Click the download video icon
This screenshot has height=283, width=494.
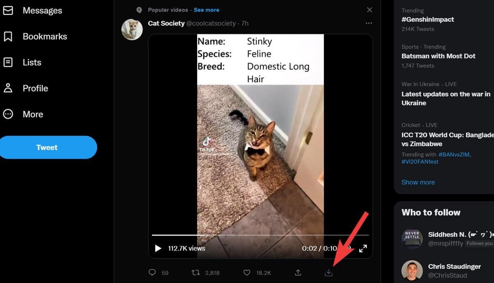[x=329, y=272]
